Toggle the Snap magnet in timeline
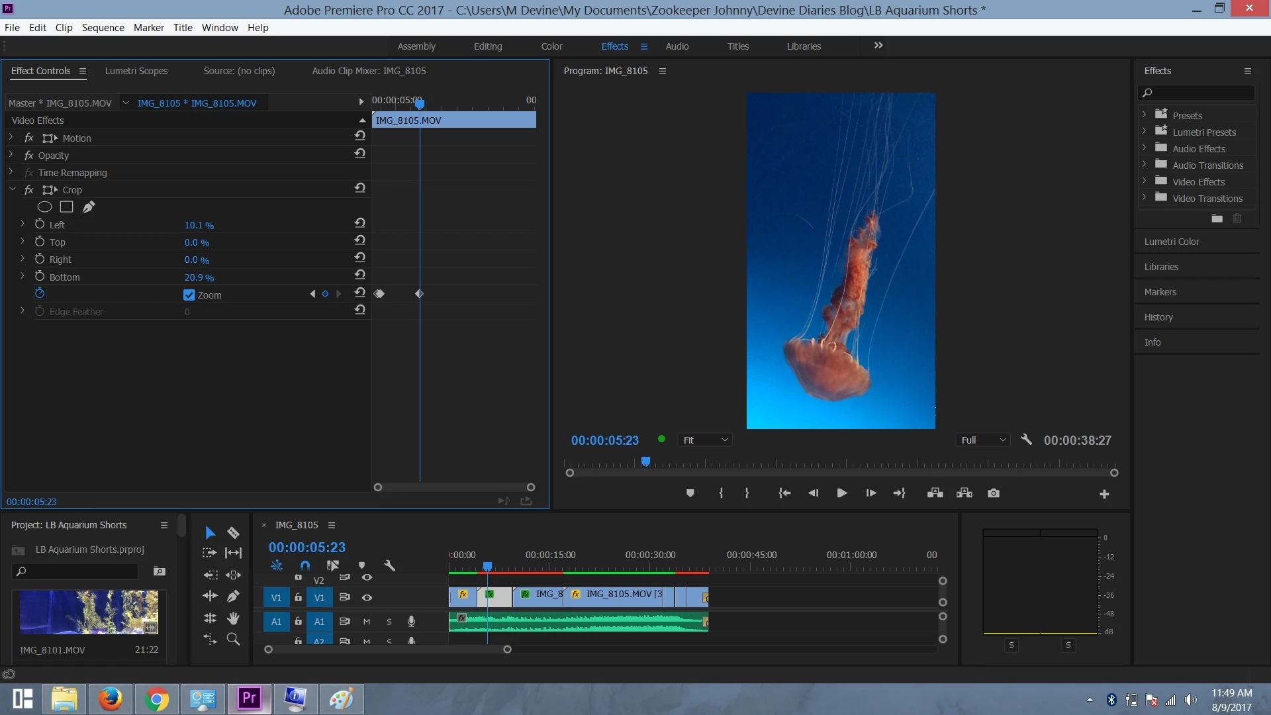The width and height of the screenshot is (1271, 715). click(x=305, y=565)
